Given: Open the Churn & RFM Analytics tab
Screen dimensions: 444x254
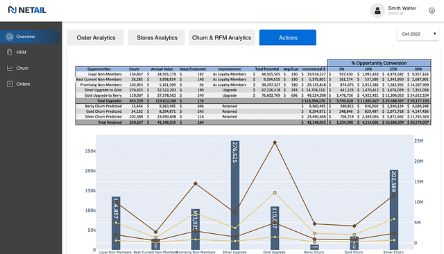Looking at the screenshot, I should 222,37.
